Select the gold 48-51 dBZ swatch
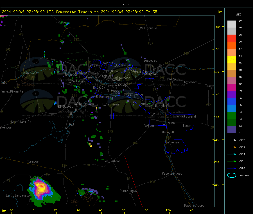The width and height of the screenshot is (253, 214). (232, 66)
